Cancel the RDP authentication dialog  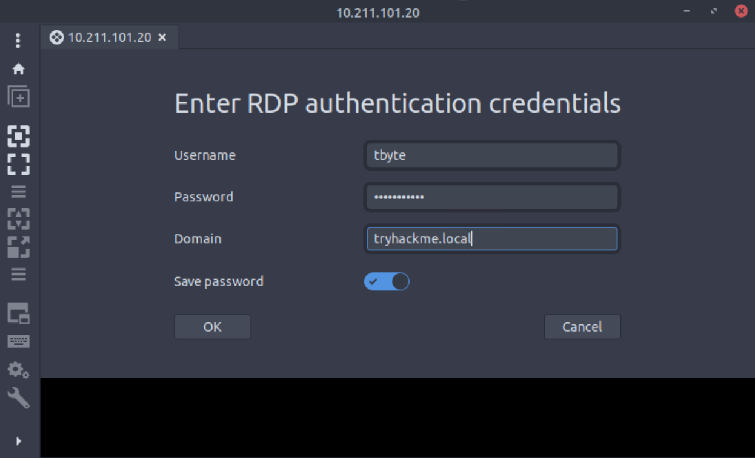[x=582, y=327]
